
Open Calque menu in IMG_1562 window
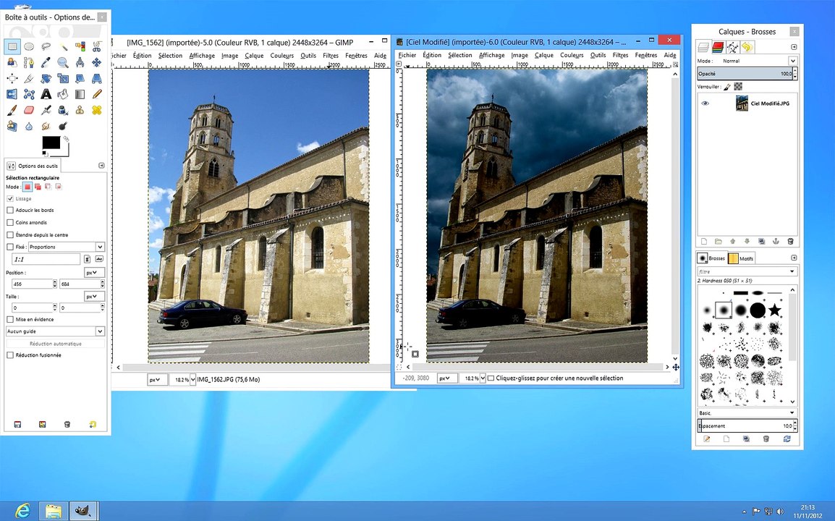coord(254,56)
